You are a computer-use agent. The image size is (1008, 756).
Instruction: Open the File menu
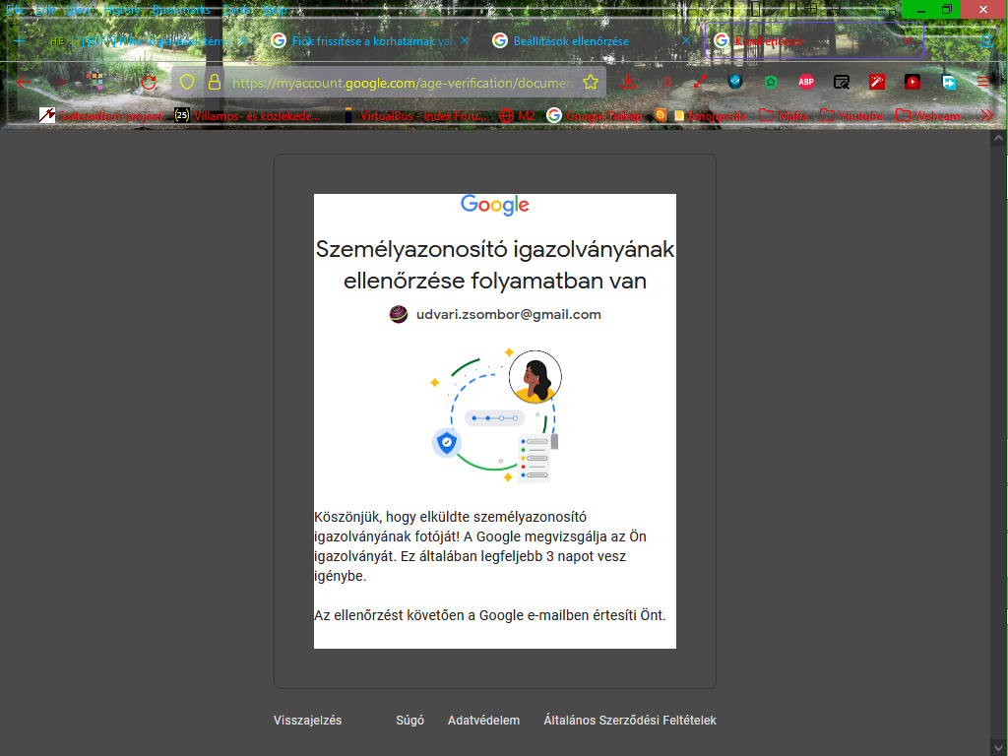point(15,10)
